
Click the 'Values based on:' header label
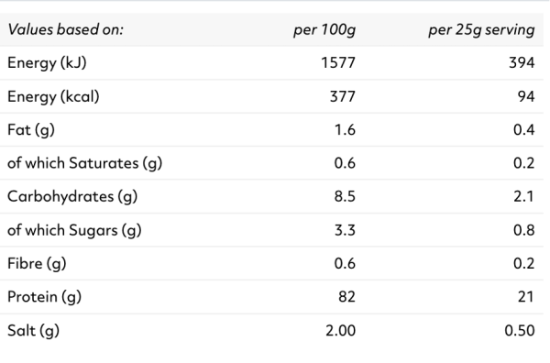pos(66,29)
